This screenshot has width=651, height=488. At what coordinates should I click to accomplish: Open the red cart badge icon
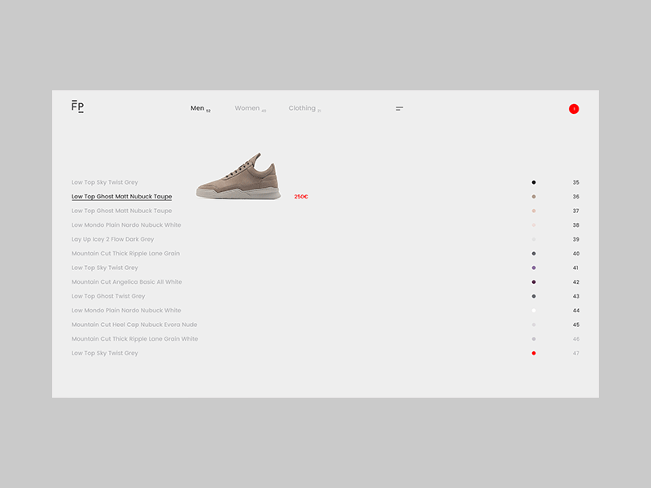pos(574,107)
